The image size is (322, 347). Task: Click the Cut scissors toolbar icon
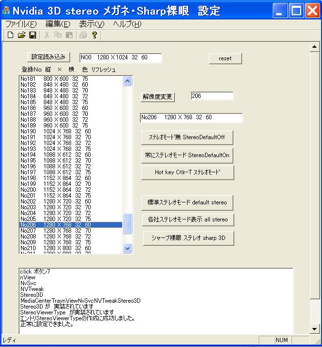click(47, 35)
